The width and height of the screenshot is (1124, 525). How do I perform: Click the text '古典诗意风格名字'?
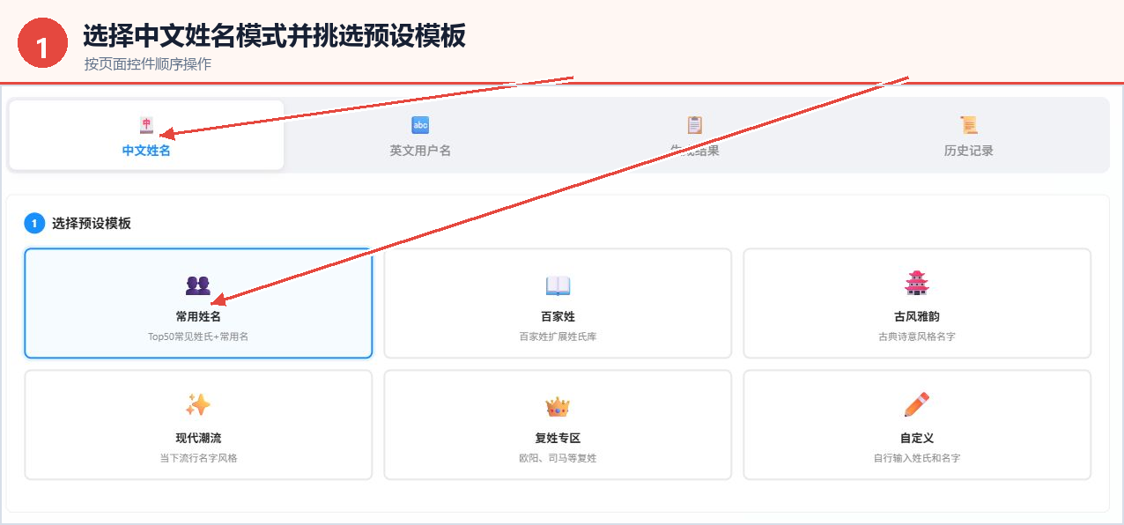tap(917, 336)
